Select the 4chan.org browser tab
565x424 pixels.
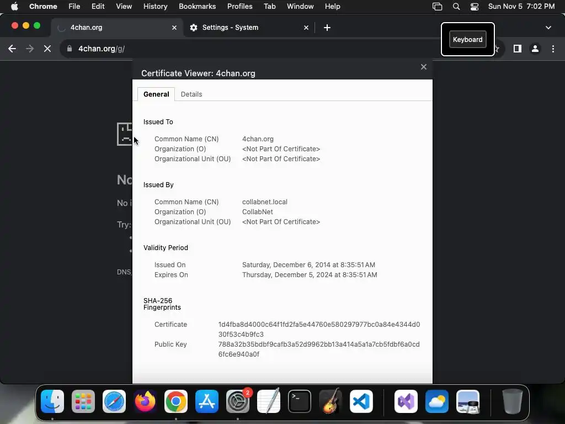pos(117,28)
